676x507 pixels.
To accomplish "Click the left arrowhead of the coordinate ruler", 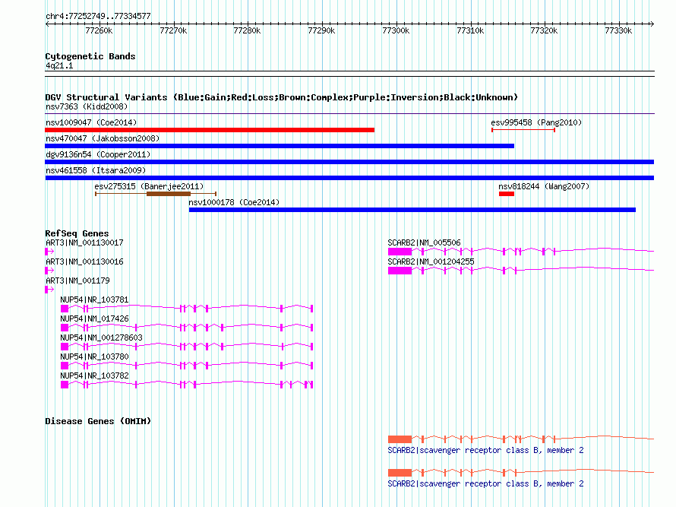I will [x=47, y=24].
